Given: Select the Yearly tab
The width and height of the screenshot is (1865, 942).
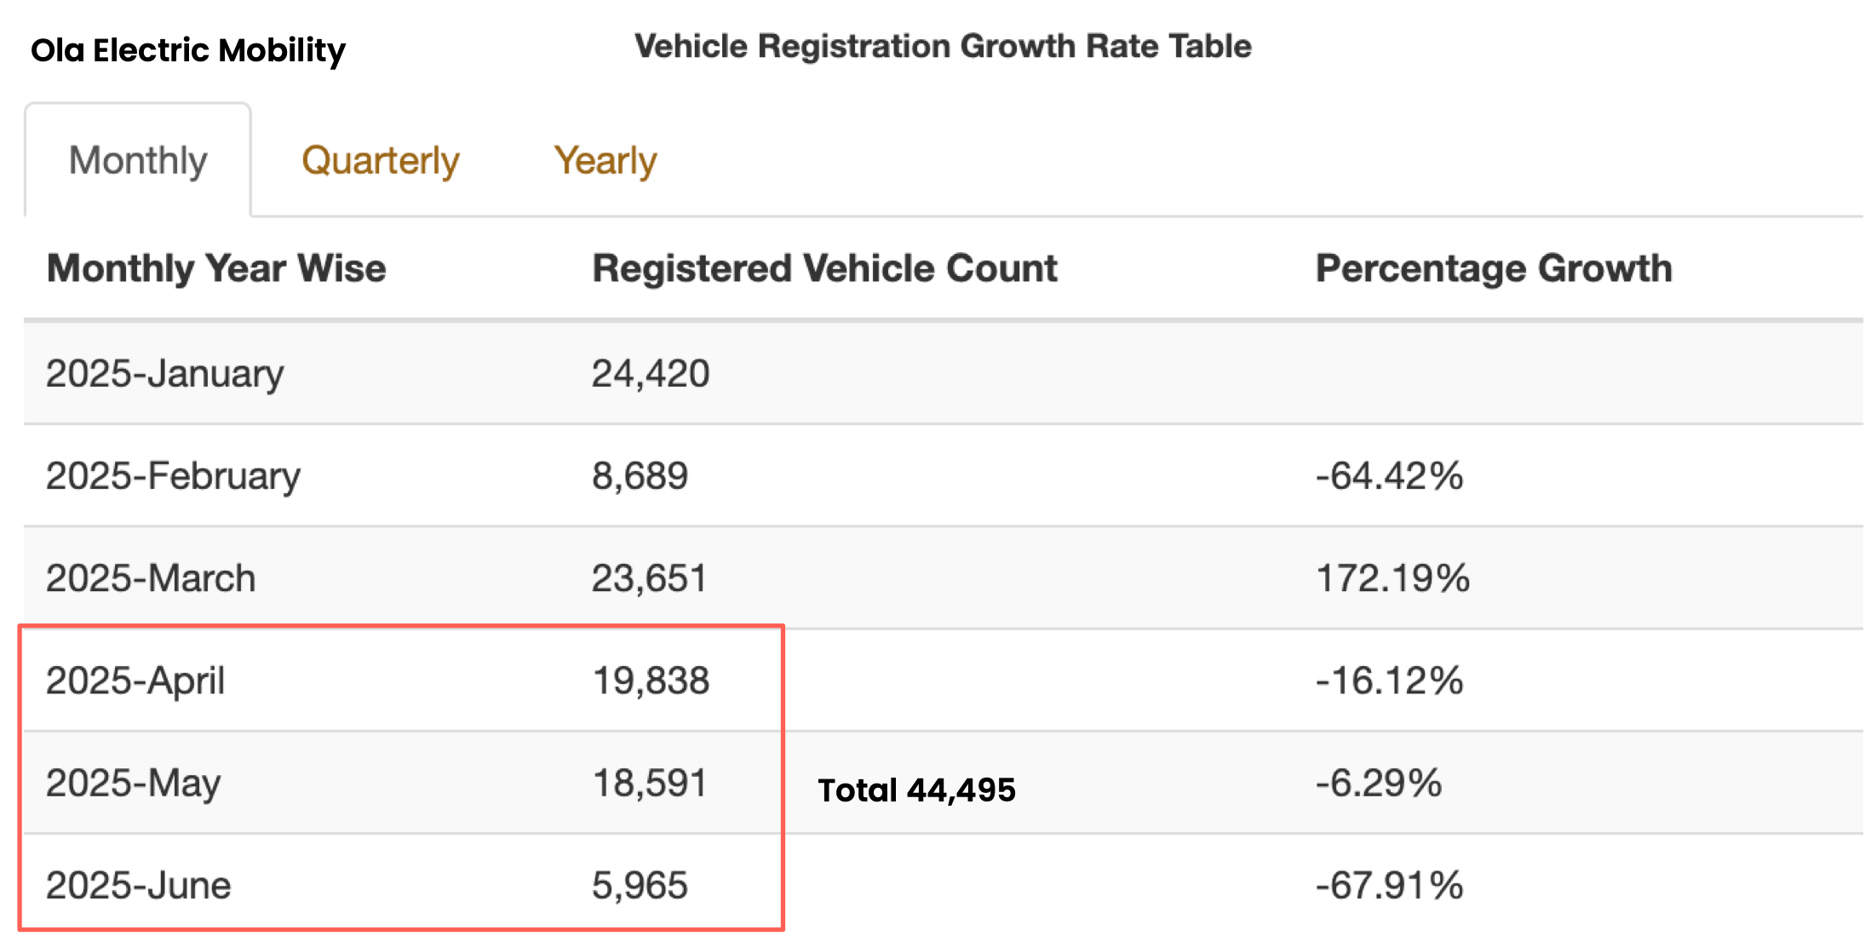Looking at the screenshot, I should 605,160.
